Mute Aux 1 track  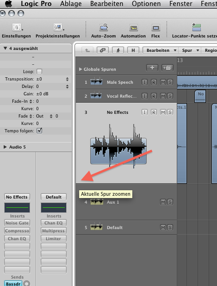163,202
